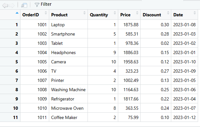Select the Washing Machine product cell
Image resolution: width=200 pixels, height=127 pixels.
(68, 90)
